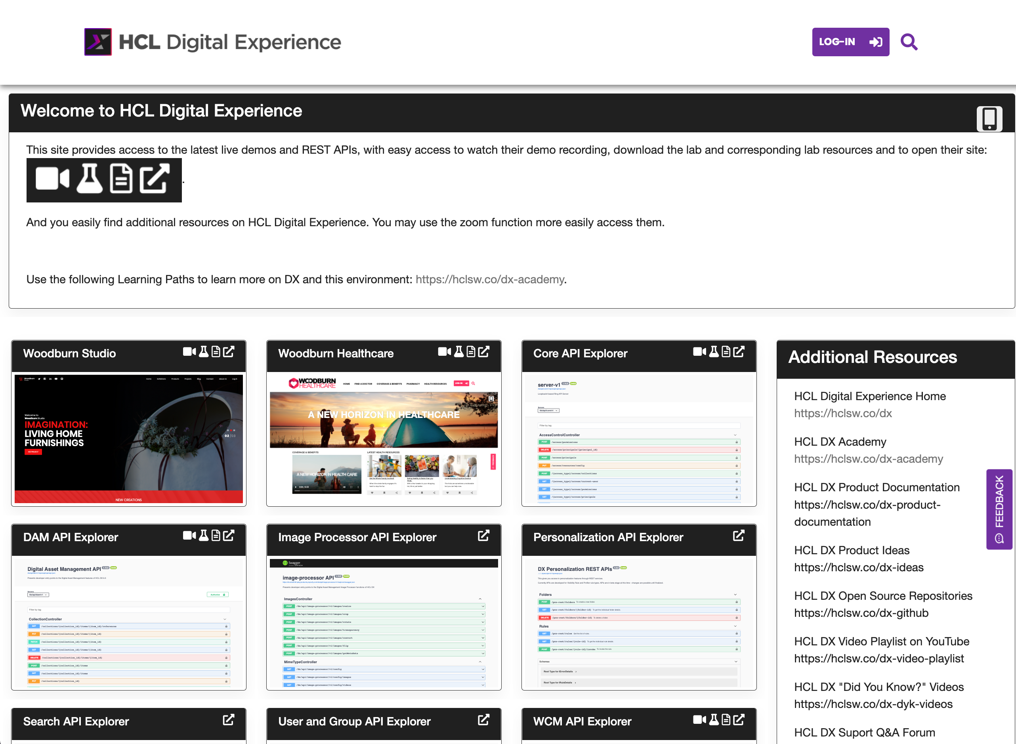Open the Woodburn Studio site external link icon

(229, 352)
